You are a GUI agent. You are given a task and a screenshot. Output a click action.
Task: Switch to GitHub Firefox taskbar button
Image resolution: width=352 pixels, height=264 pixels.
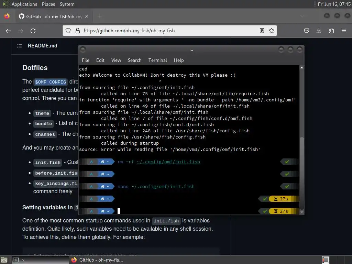(x=98, y=260)
